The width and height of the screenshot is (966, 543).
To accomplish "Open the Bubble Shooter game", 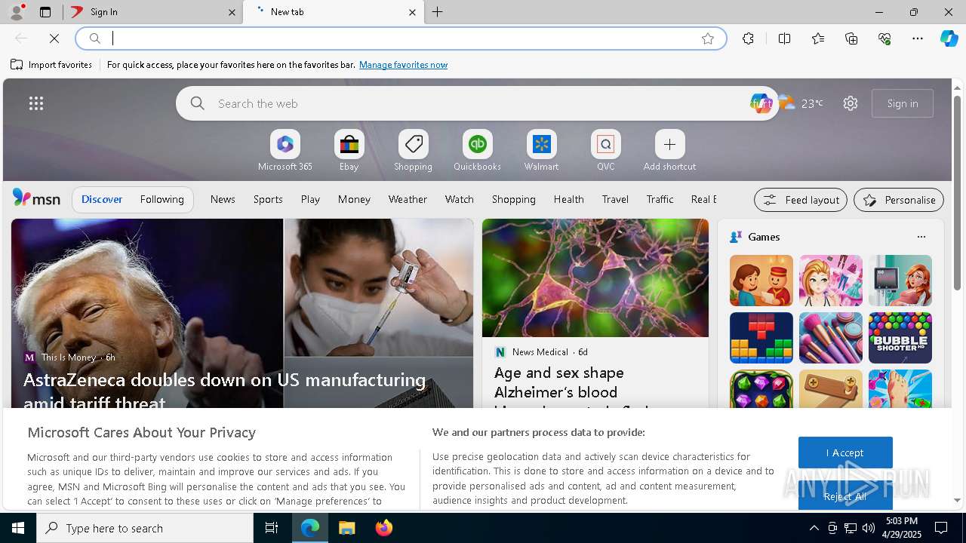I will [x=900, y=338].
